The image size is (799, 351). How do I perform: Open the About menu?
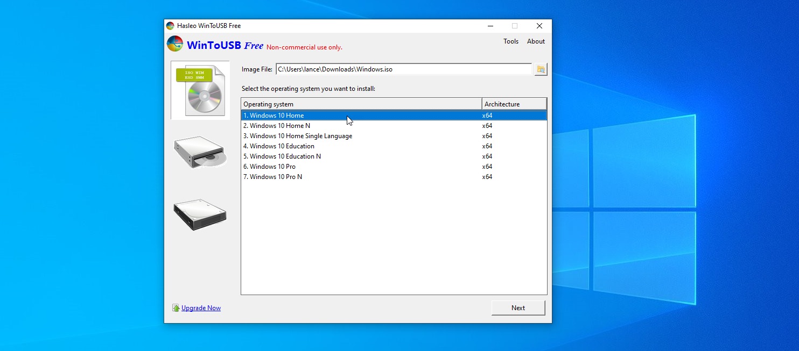tap(535, 41)
